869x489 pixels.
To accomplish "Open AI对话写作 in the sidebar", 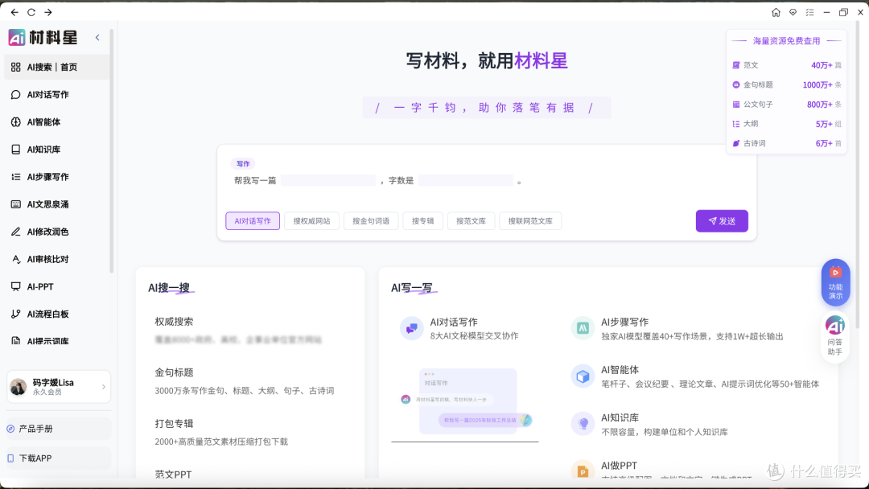I will [57, 95].
